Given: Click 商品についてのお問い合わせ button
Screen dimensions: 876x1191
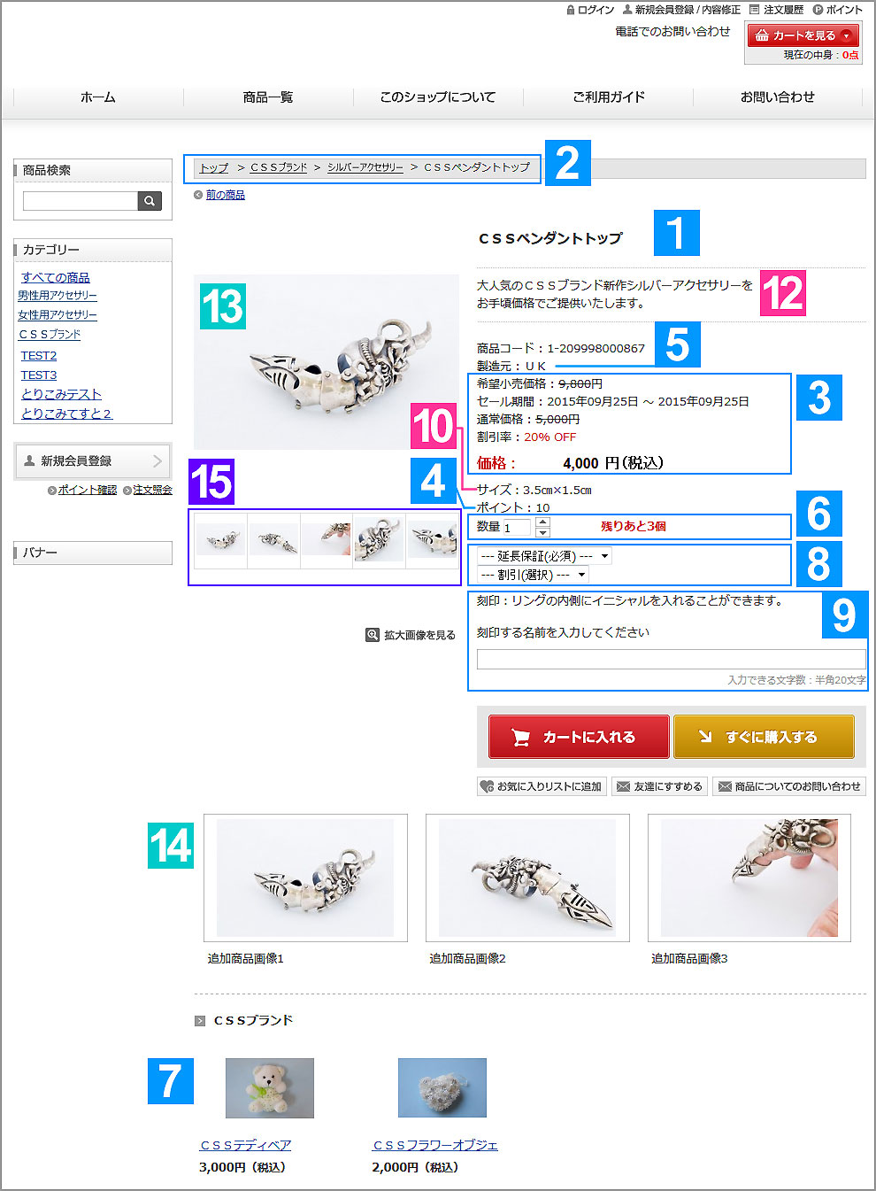Looking at the screenshot, I should point(789,786).
